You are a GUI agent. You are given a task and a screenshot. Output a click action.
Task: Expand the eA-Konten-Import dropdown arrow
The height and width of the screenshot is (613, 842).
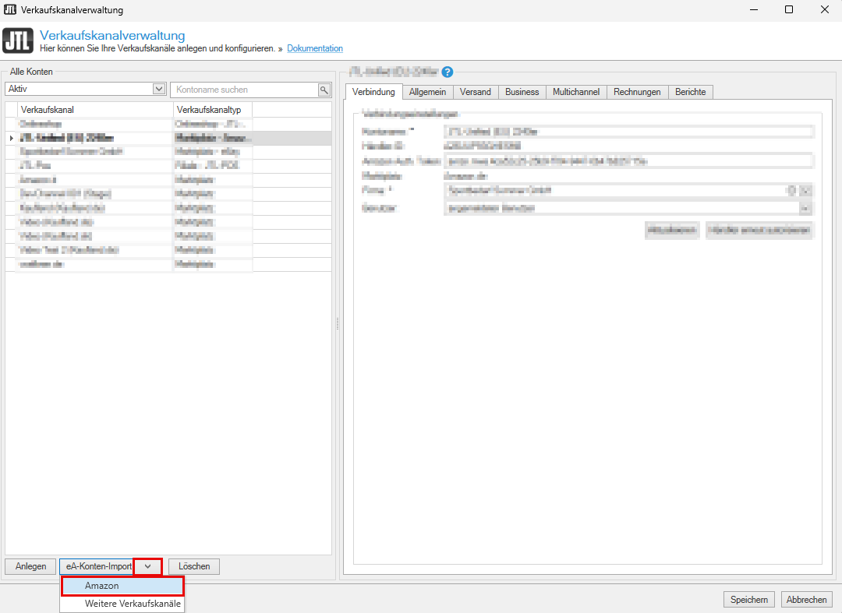(147, 566)
